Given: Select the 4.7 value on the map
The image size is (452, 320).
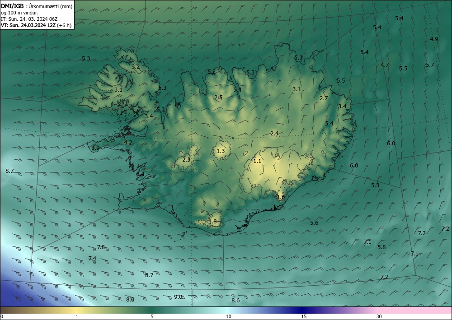Looking at the screenshot, I should [x=385, y=65].
